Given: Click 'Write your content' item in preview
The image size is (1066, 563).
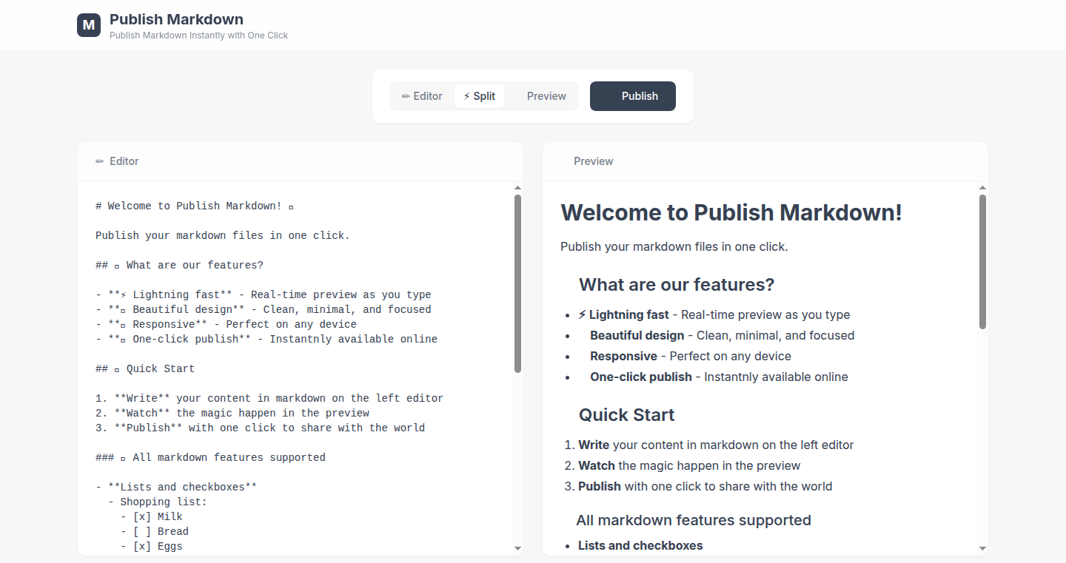Looking at the screenshot, I should [716, 445].
